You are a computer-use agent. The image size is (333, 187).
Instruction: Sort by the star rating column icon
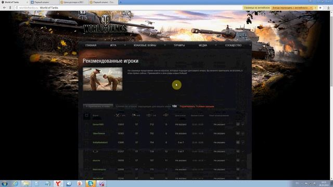point(149,115)
